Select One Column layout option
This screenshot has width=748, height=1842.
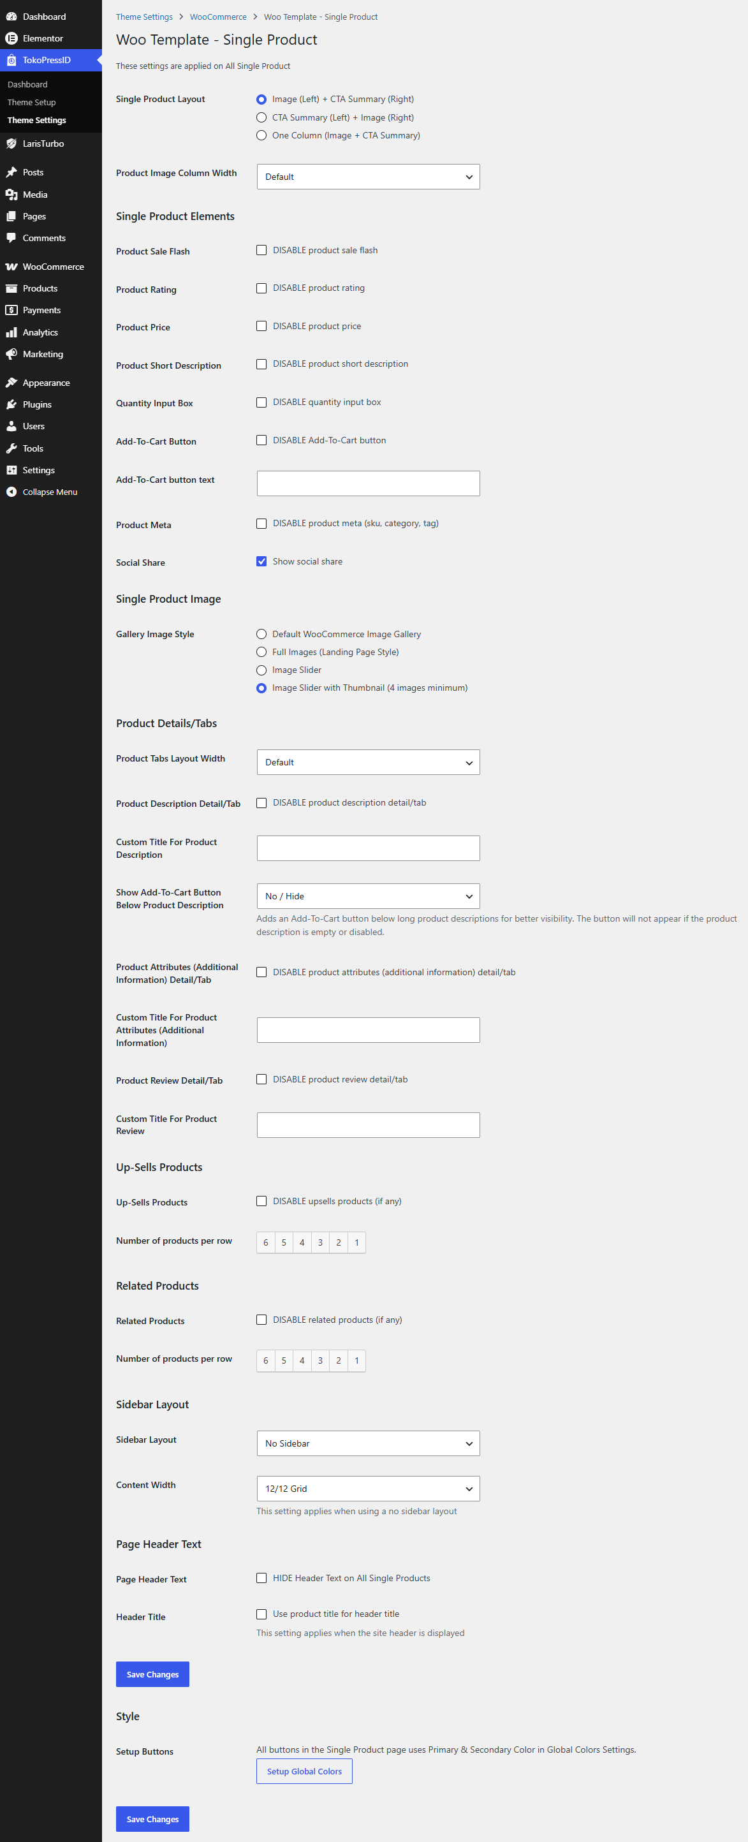tap(261, 135)
